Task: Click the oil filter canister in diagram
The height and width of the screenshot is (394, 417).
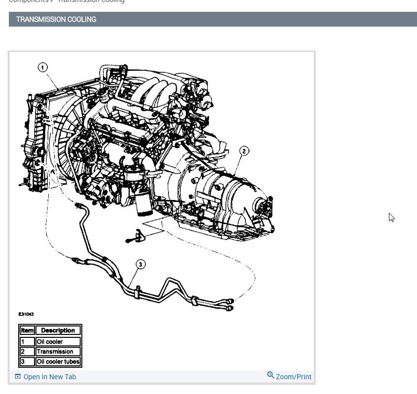Action: click(x=143, y=203)
